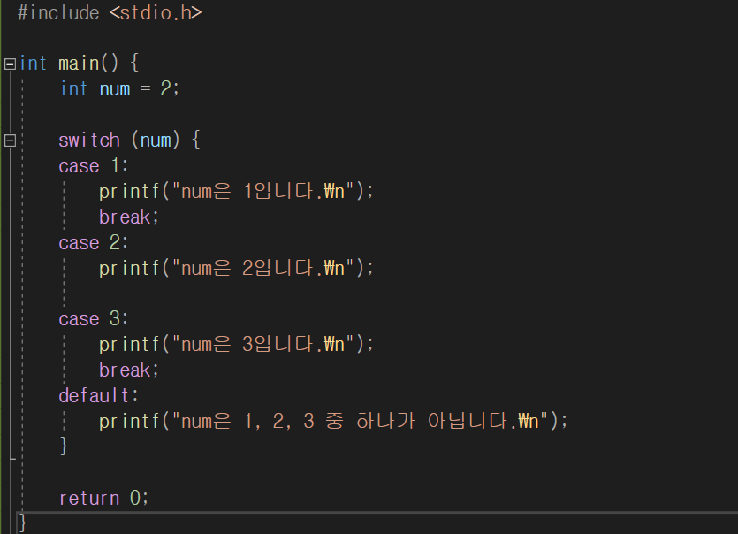Collapse the main() function fold marker
The image size is (738, 534).
[x=10, y=64]
